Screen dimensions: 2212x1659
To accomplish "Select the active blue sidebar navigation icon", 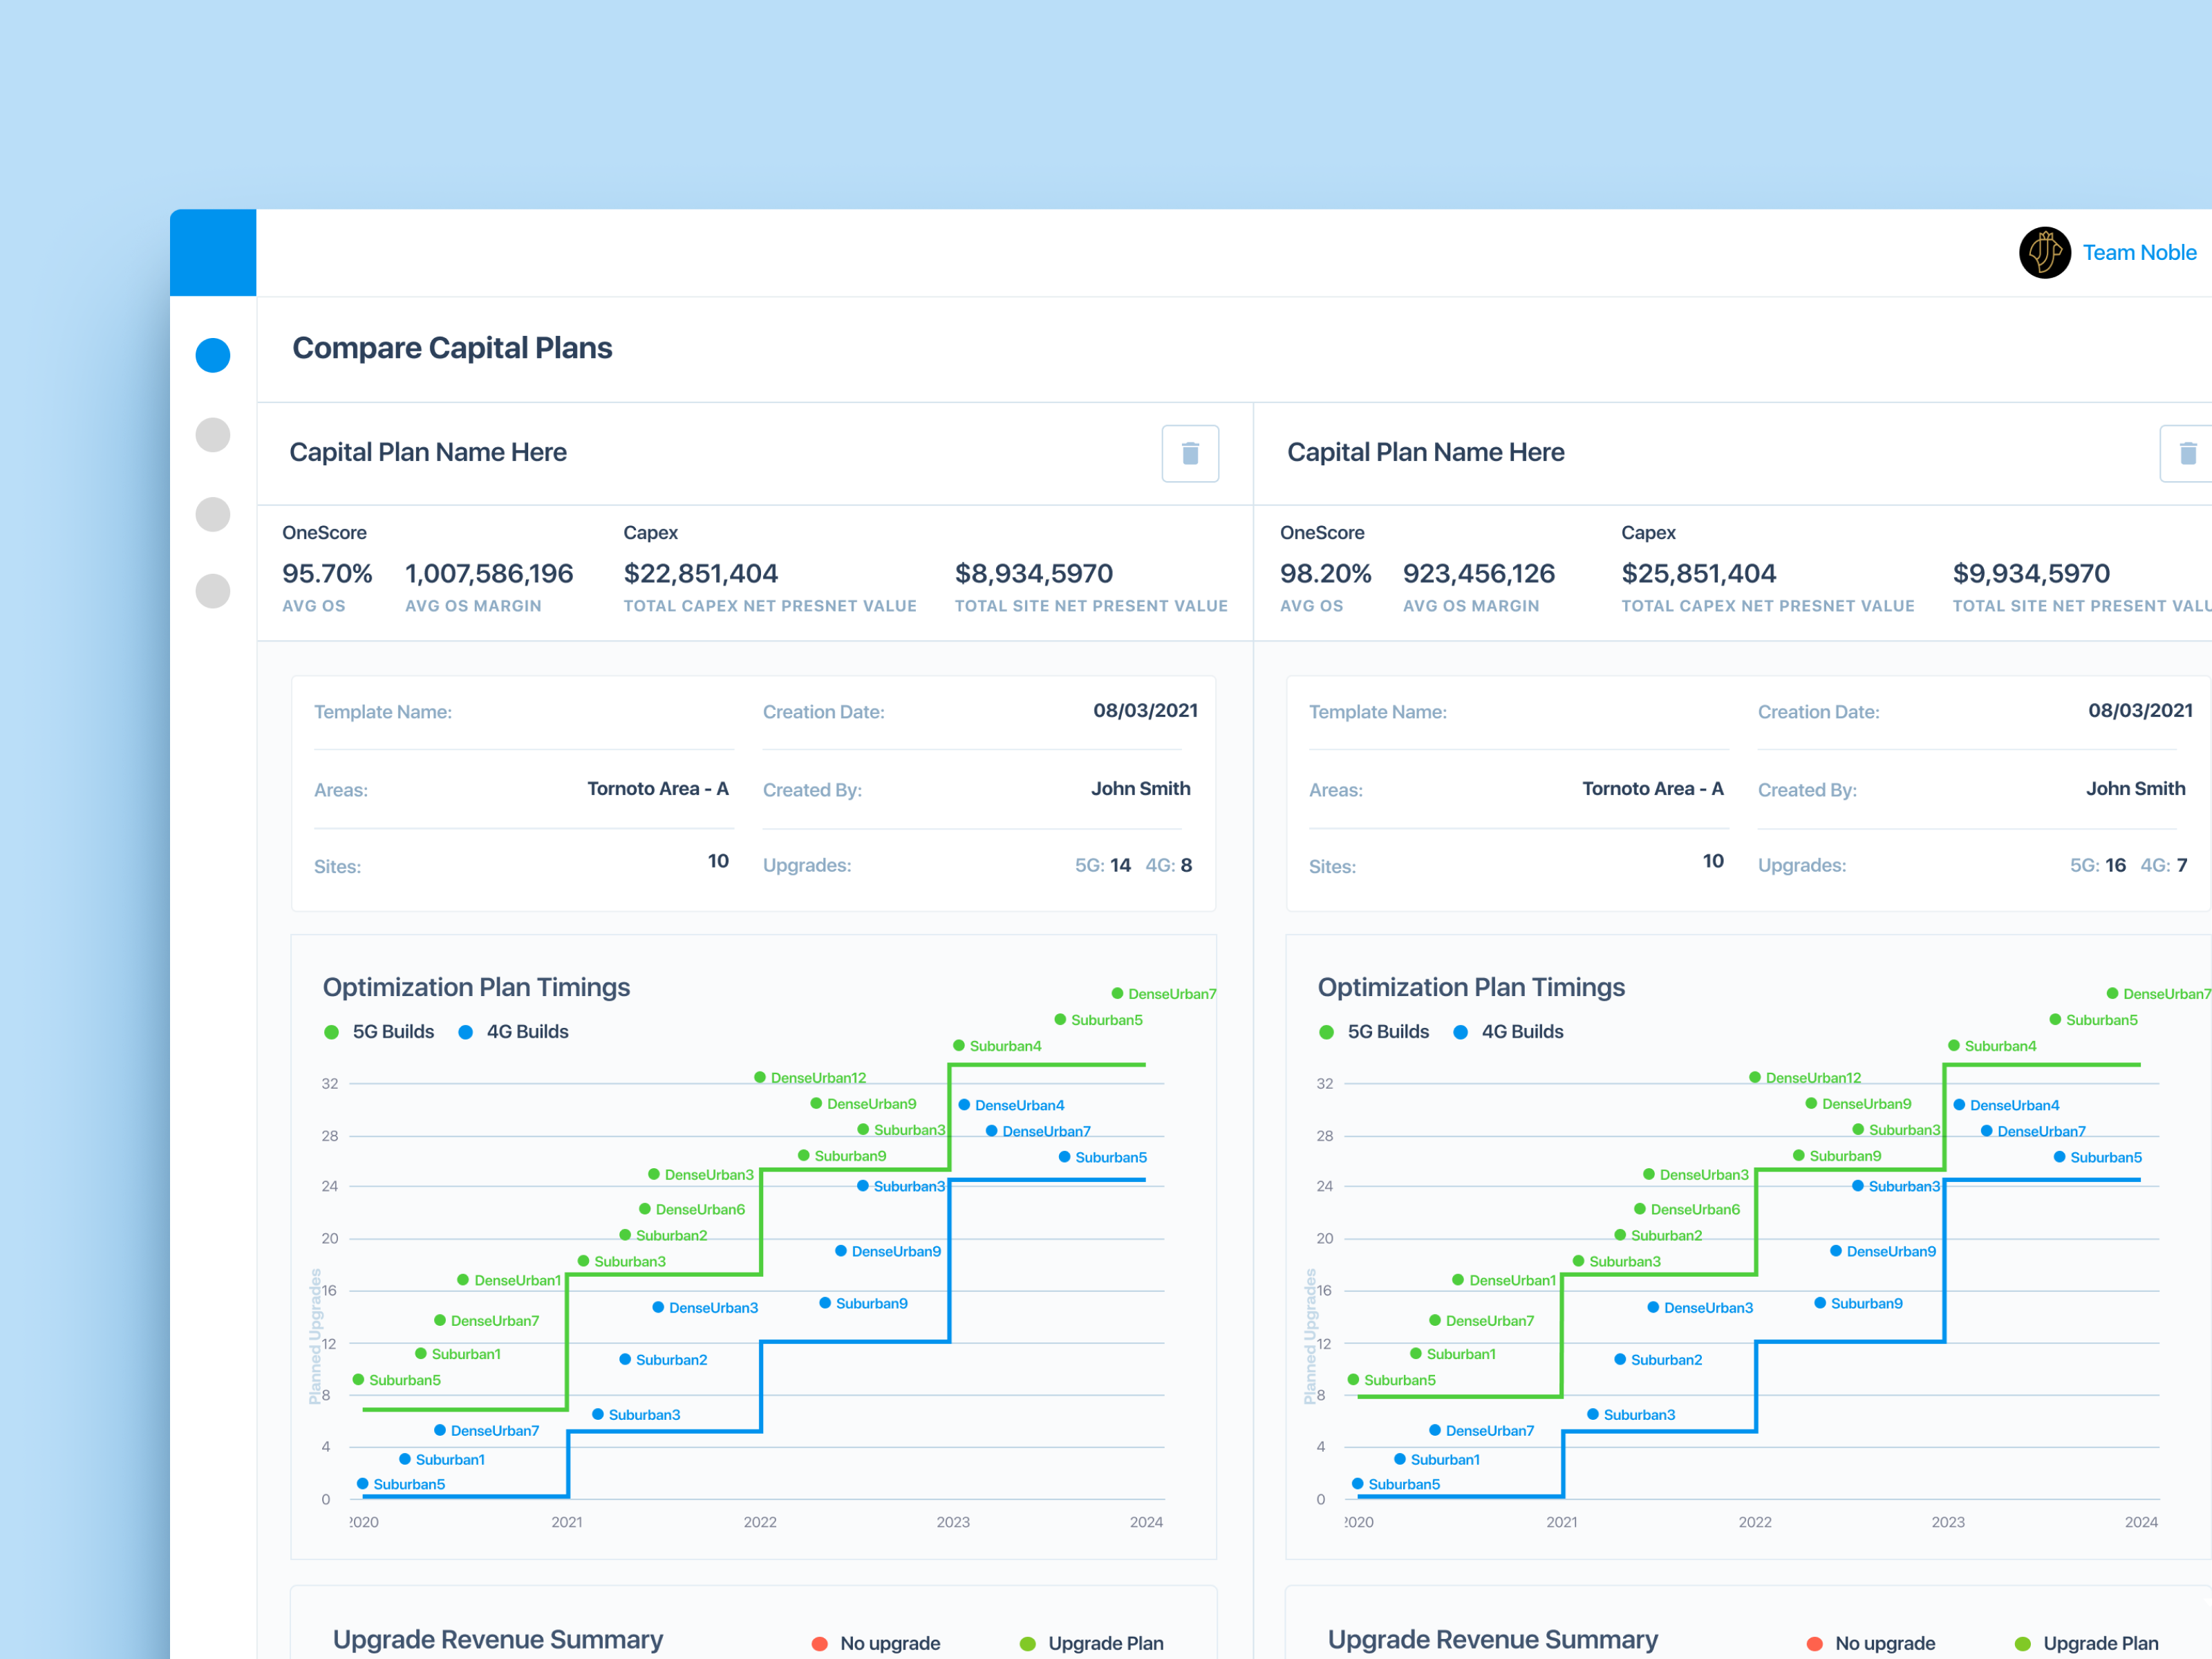I will pos(212,354).
